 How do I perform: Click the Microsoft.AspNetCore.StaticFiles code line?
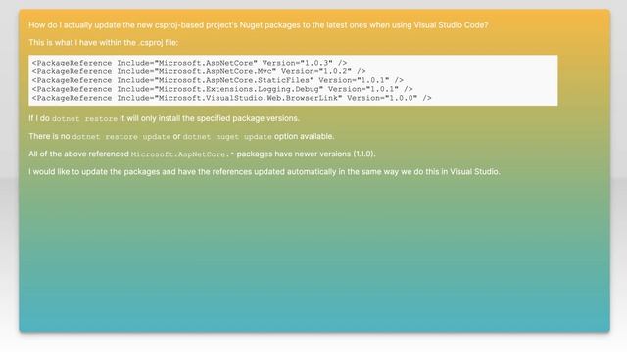pos(217,80)
